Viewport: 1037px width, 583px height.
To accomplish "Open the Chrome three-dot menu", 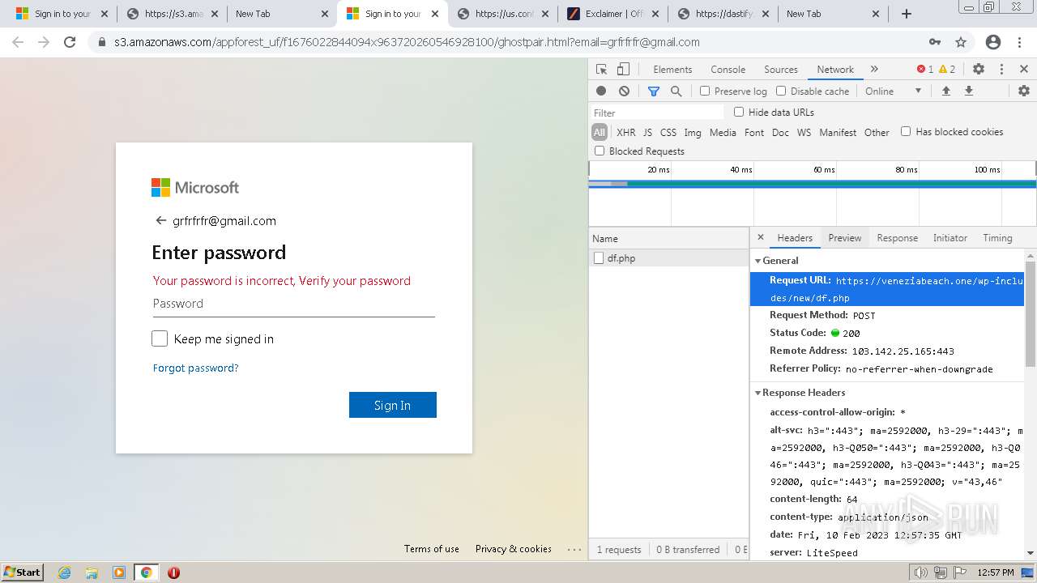I will click(x=1020, y=42).
